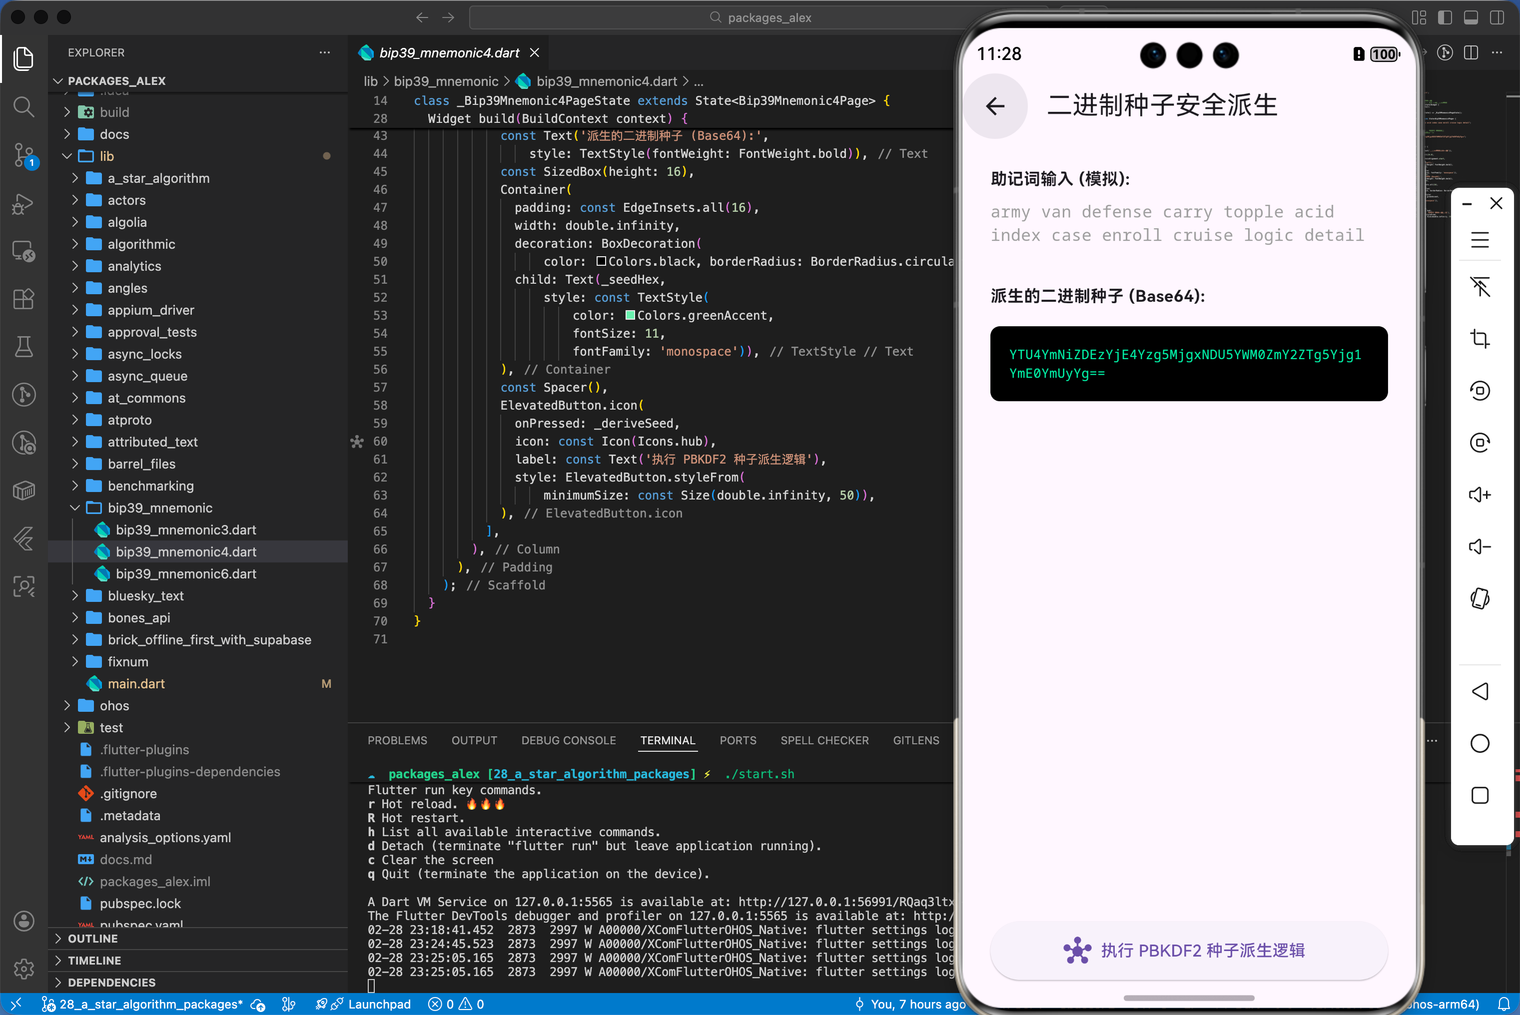Open the Search view in activity bar
The image size is (1520, 1015).
(x=24, y=106)
